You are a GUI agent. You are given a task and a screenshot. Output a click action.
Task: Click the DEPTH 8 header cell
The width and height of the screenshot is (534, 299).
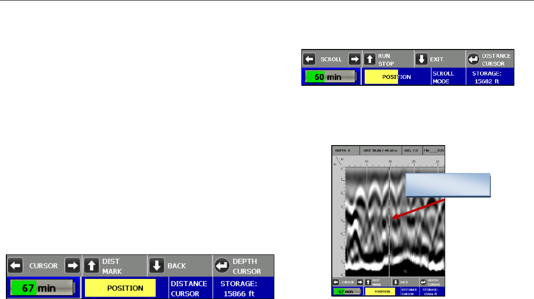tap(346, 150)
